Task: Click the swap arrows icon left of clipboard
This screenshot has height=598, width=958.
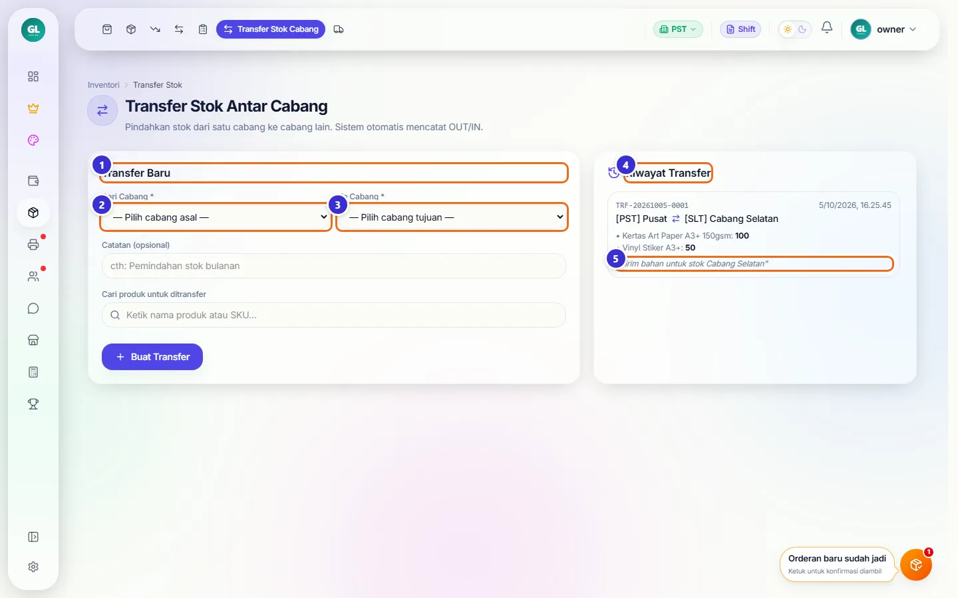Action: point(179,29)
